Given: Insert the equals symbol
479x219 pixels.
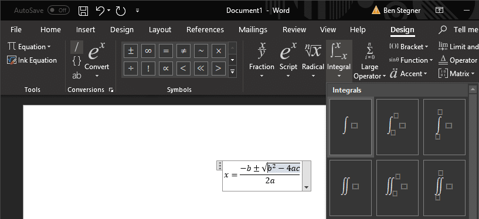Looking at the screenshot, I should click(x=166, y=51).
